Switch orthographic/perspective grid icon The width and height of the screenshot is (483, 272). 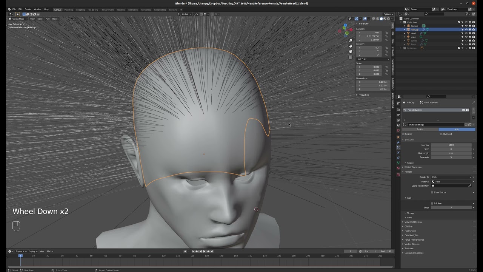(x=351, y=57)
